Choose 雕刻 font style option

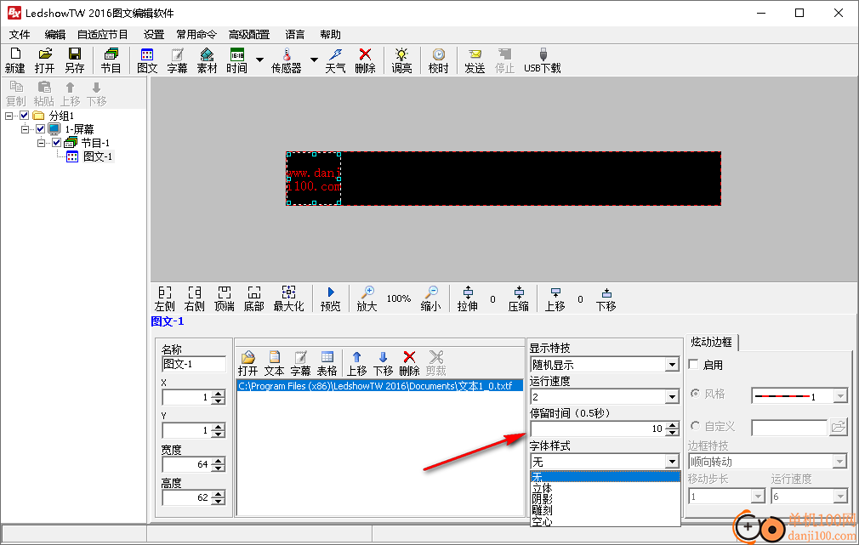tap(606, 510)
